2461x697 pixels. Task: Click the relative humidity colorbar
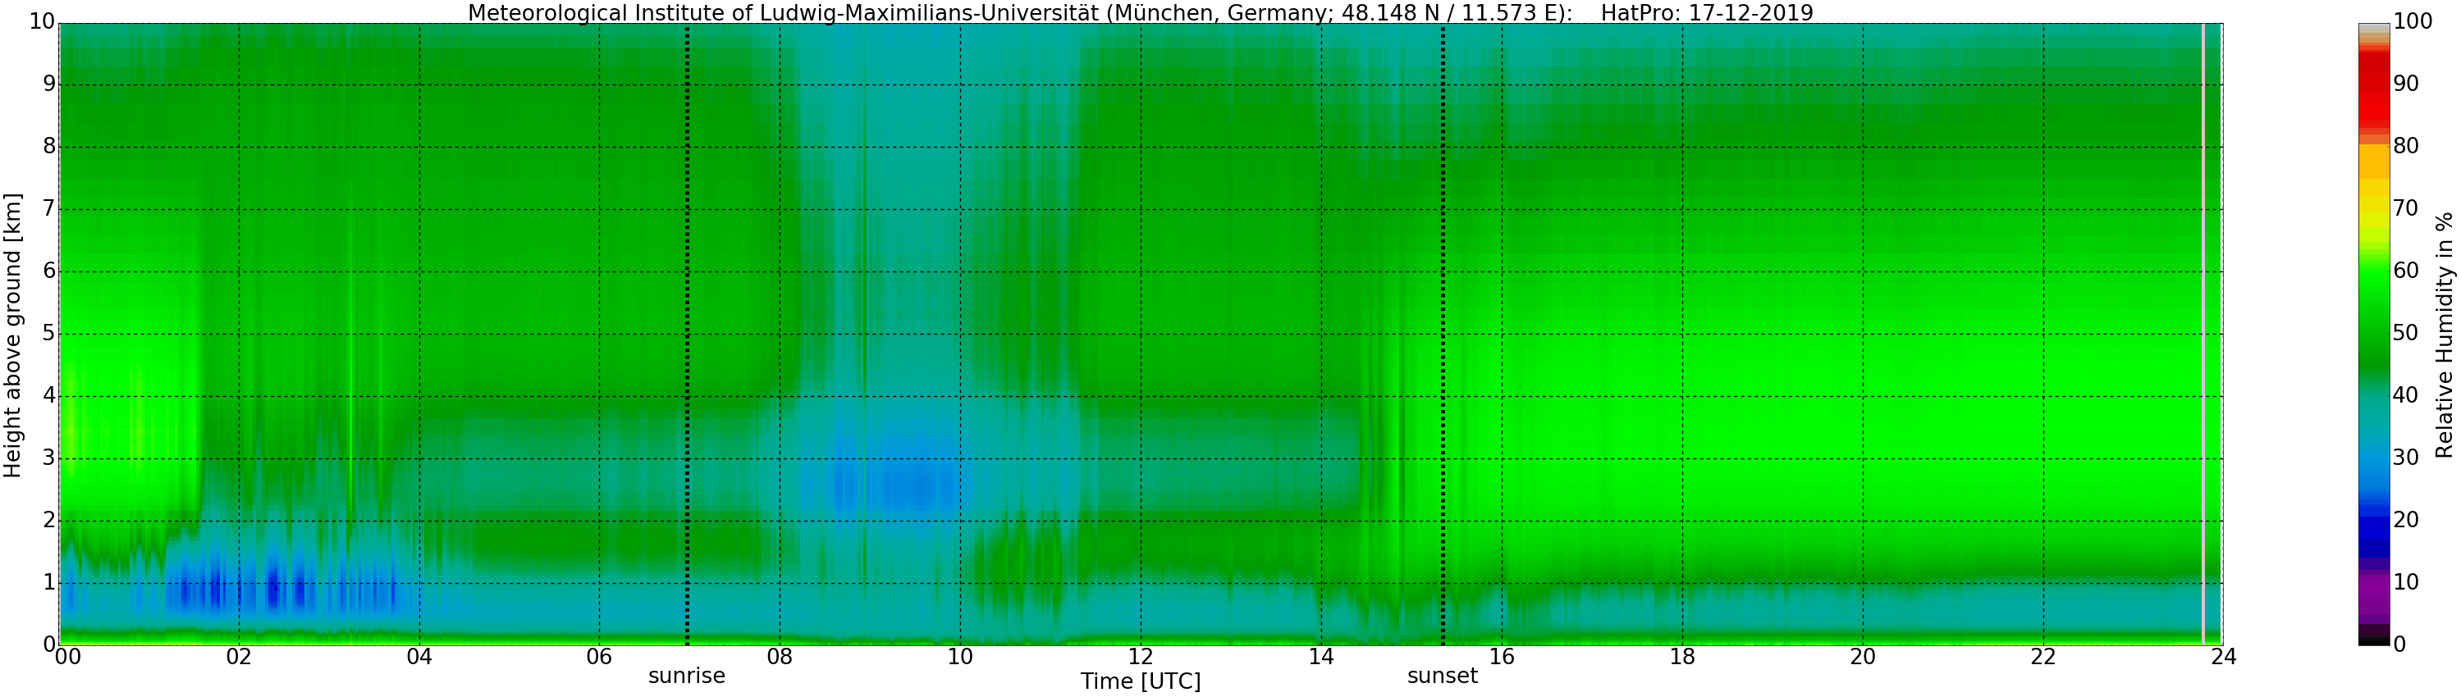point(2374,335)
